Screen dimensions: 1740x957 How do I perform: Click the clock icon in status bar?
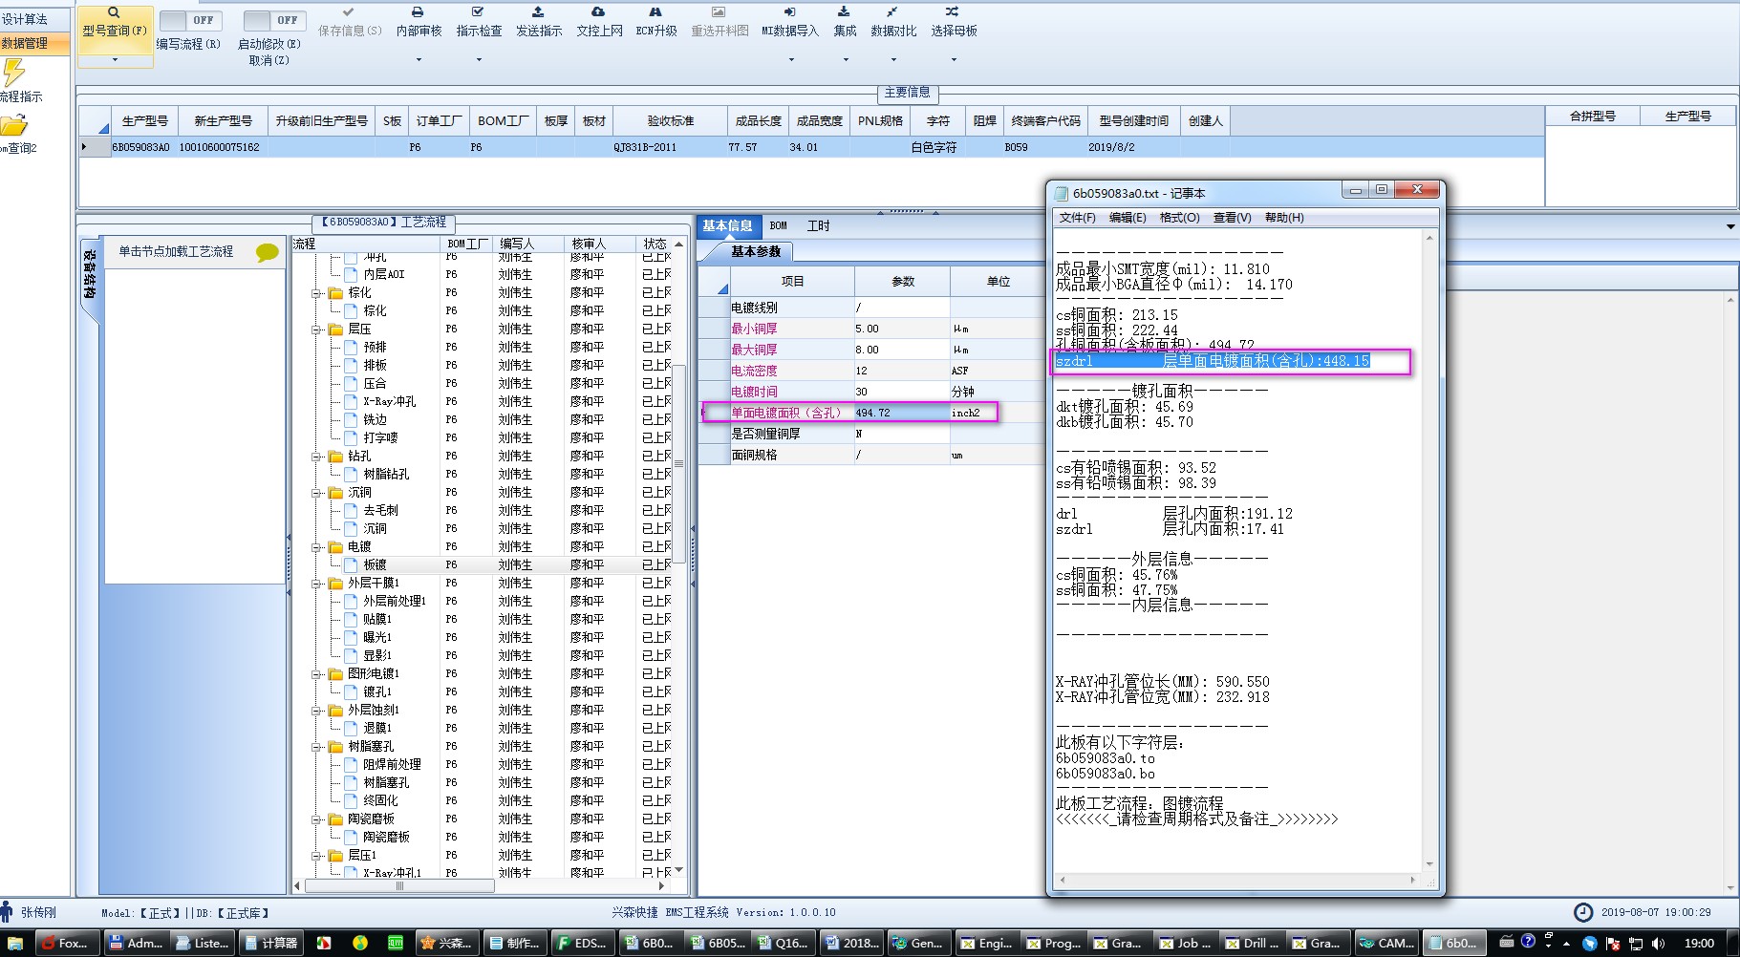(1583, 912)
